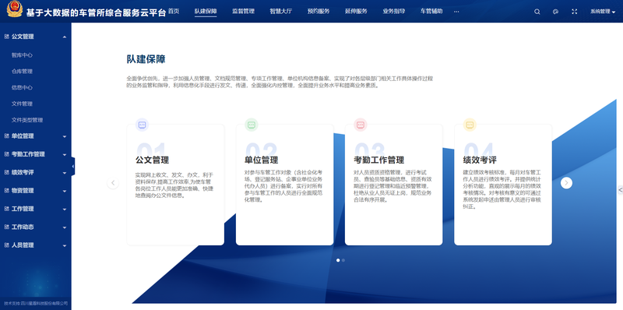Click the 工作动态 sidebar grid icon
Screen dimensions: 623x310
[6, 227]
